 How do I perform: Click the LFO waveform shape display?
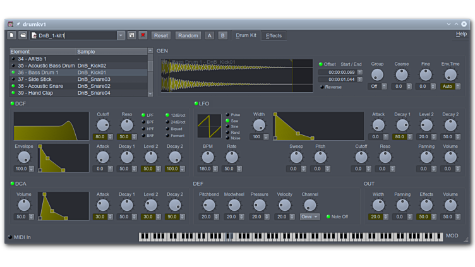(209, 126)
